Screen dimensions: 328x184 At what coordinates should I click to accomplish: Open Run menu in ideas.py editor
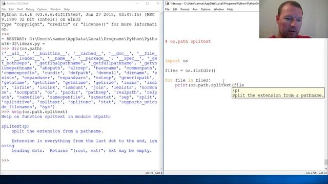(x=195, y=9)
